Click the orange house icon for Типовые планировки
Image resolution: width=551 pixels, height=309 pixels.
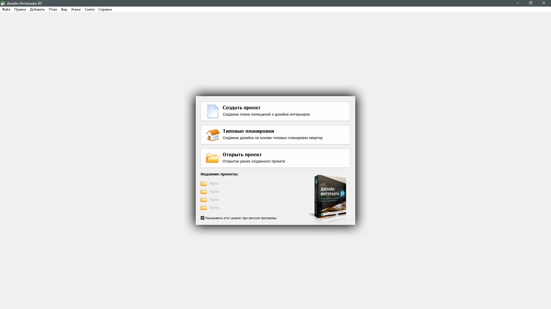[213, 135]
